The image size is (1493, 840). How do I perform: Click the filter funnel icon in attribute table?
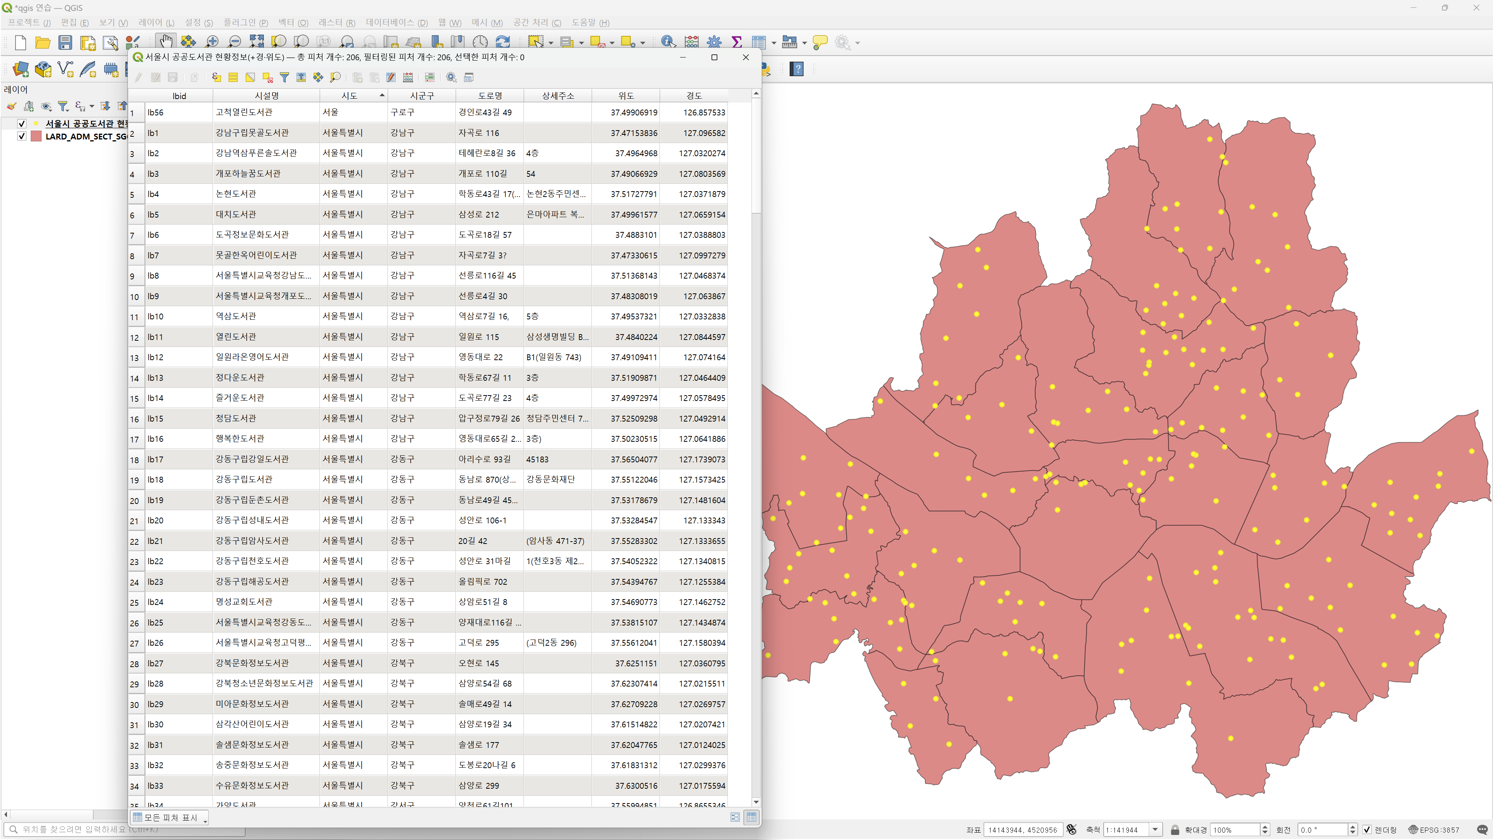[284, 77]
